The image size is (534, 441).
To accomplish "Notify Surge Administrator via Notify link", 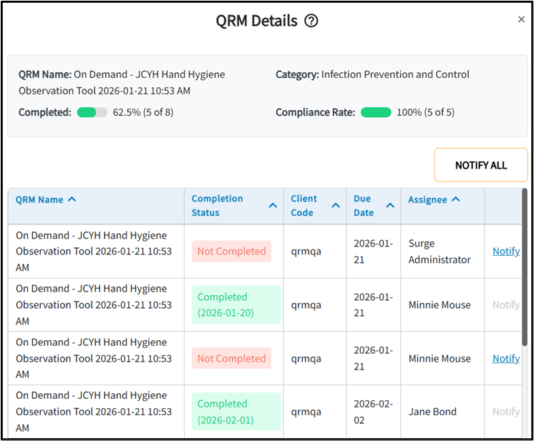I will [505, 251].
